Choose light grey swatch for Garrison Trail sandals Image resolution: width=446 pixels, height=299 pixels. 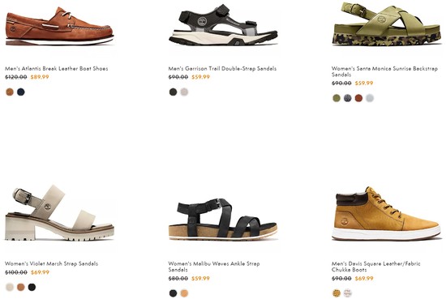click(x=184, y=92)
